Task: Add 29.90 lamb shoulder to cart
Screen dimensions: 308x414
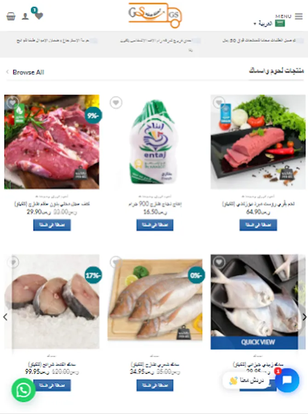Action: point(52,225)
